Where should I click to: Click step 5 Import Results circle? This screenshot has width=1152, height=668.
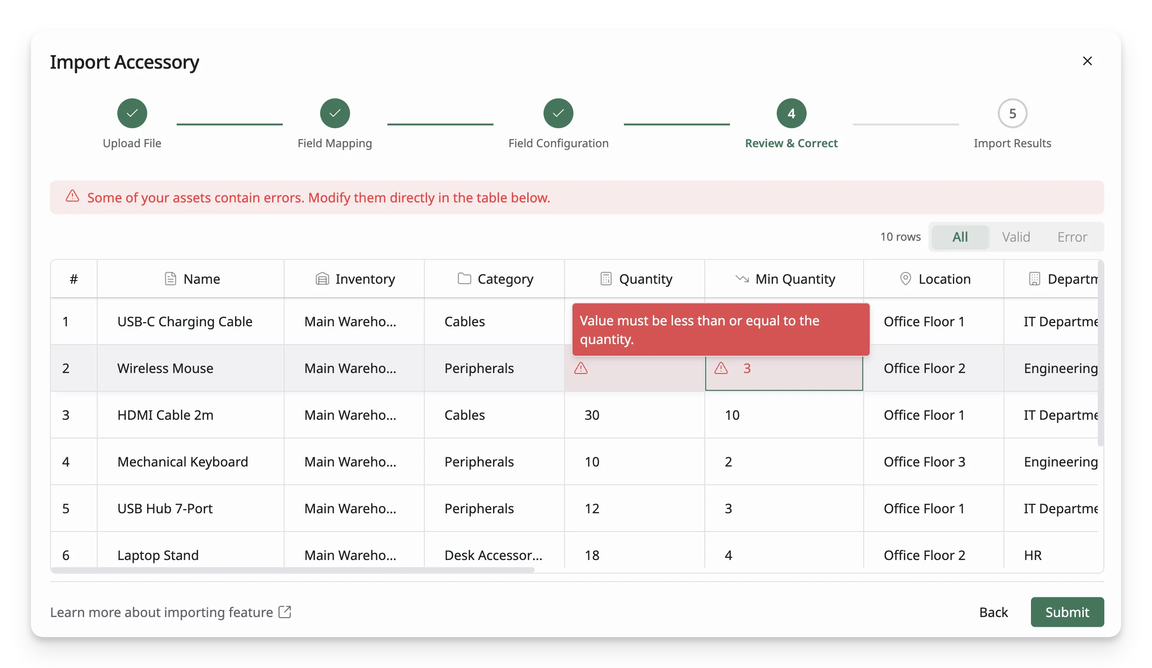1012,113
